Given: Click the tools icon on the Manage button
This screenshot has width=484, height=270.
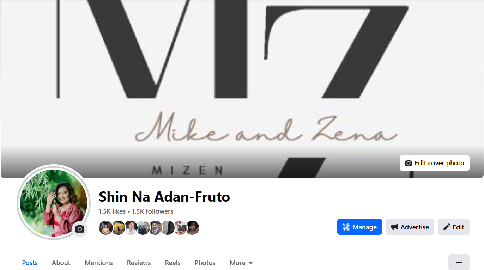Looking at the screenshot, I should click(x=346, y=227).
